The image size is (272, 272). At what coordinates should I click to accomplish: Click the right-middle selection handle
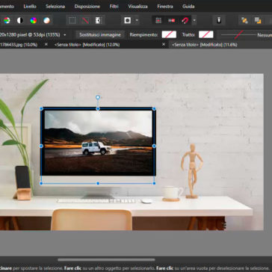[154, 146]
